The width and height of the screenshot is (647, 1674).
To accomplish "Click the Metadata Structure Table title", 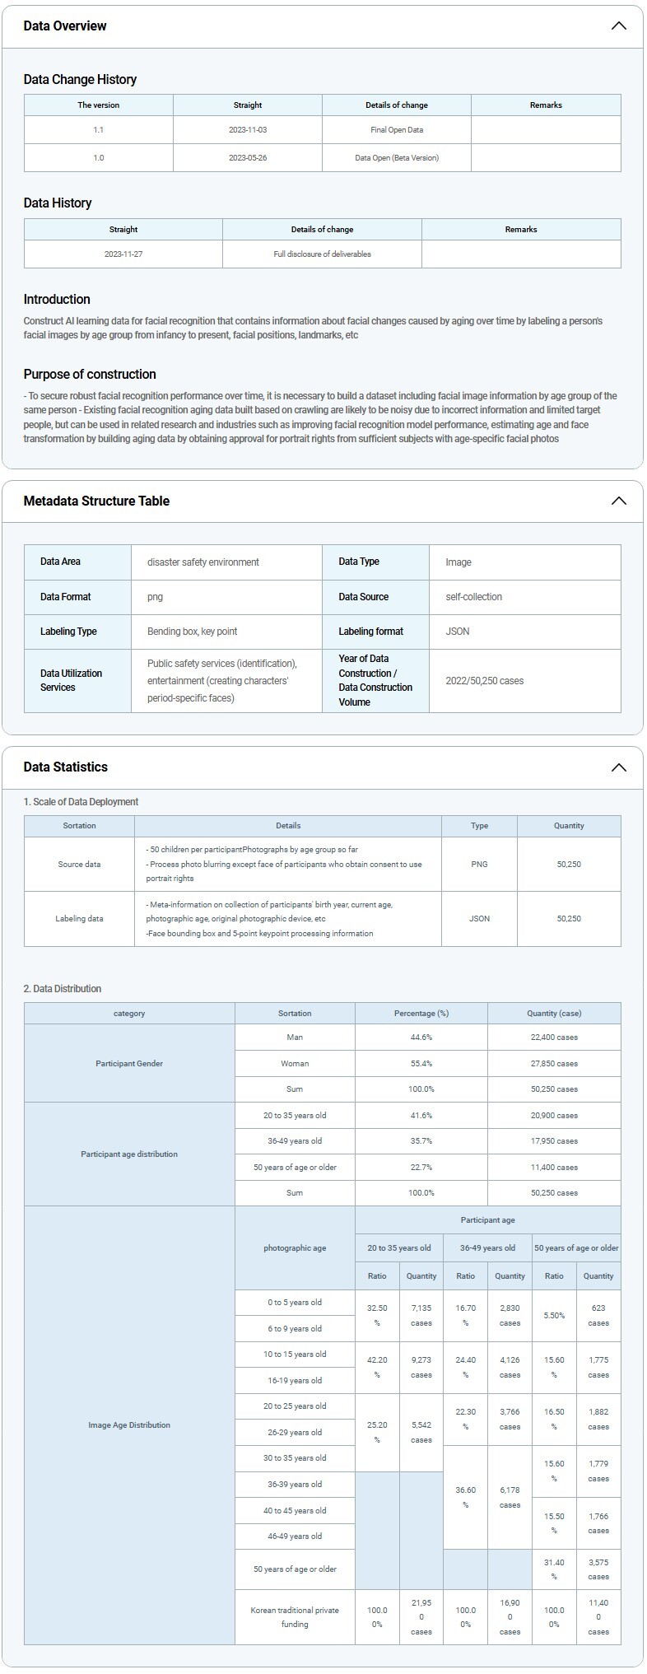I will (96, 501).
